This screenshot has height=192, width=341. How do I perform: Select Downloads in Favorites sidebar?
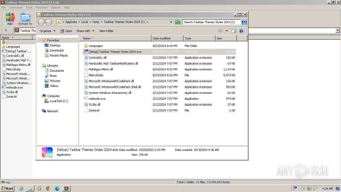[x=56, y=50]
